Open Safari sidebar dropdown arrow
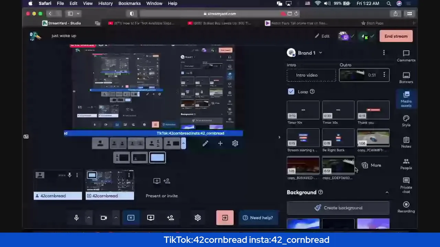 tap(78, 14)
